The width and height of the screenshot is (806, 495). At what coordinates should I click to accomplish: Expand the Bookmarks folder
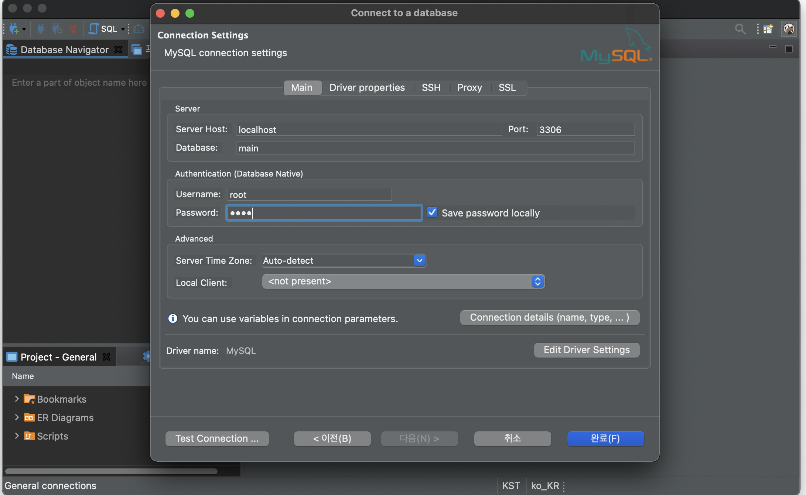[17, 399]
